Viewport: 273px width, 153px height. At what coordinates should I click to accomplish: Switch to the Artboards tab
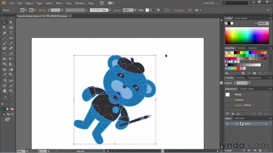tap(239, 118)
